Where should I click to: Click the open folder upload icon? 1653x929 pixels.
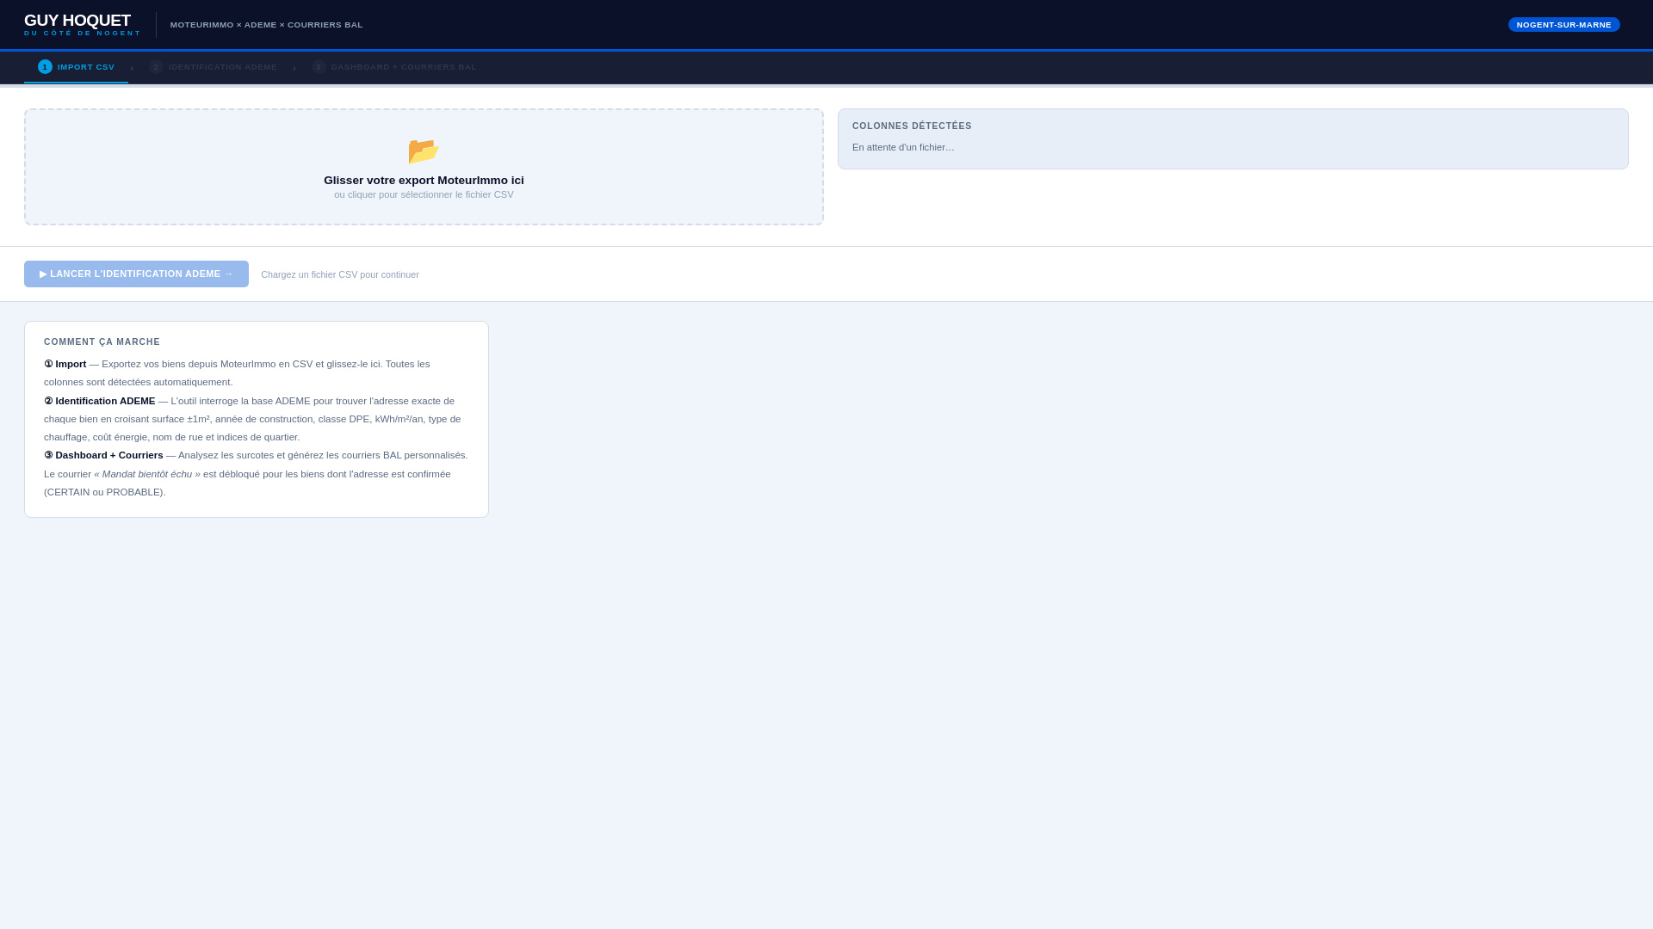pos(424,151)
